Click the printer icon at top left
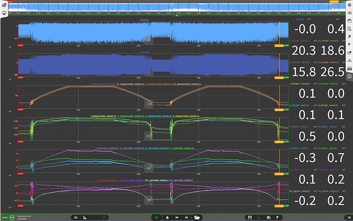 coord(4,13)
